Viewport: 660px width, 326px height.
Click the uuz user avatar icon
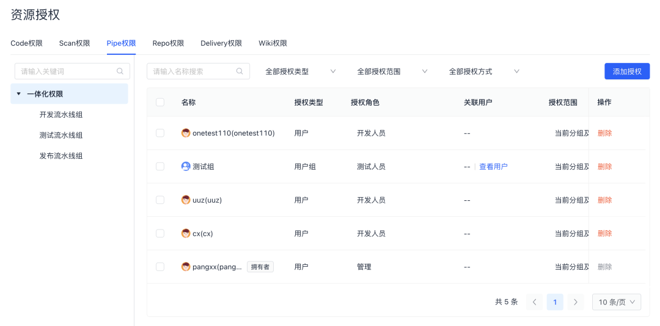(x=186, y=200)
